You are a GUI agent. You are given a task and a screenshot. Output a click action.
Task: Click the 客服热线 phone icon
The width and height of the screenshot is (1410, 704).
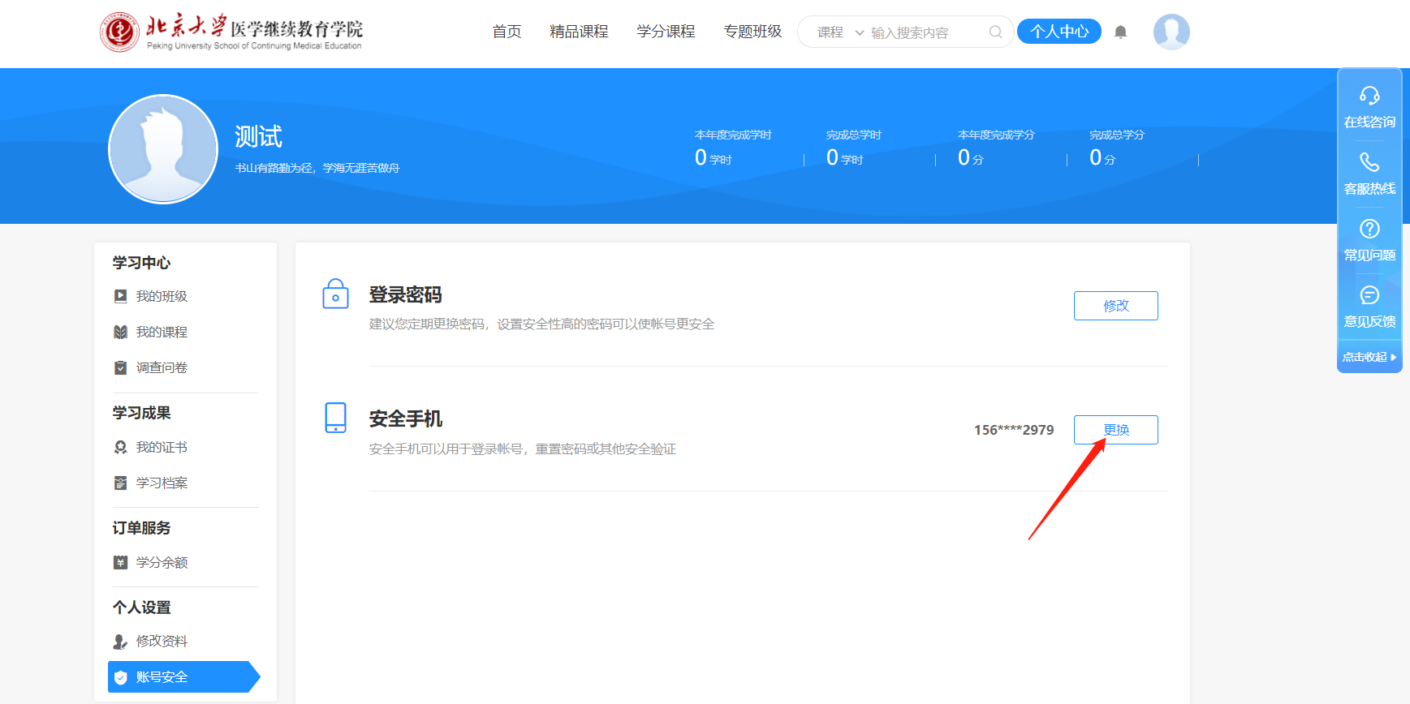pos(1369,162)
